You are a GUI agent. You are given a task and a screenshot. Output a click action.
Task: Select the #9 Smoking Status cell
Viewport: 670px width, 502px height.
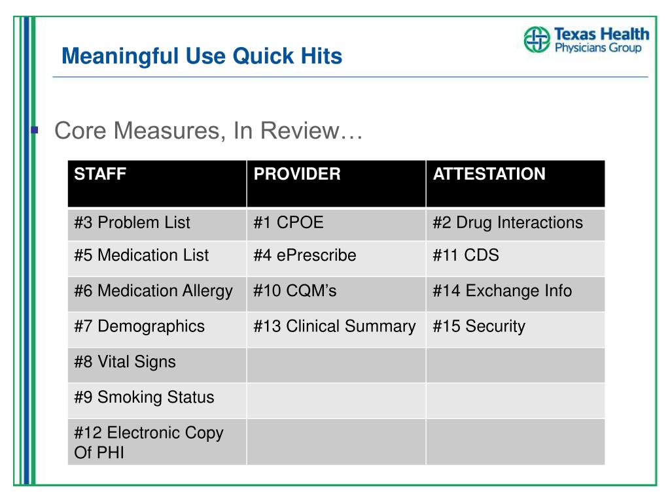pos(157,401)
